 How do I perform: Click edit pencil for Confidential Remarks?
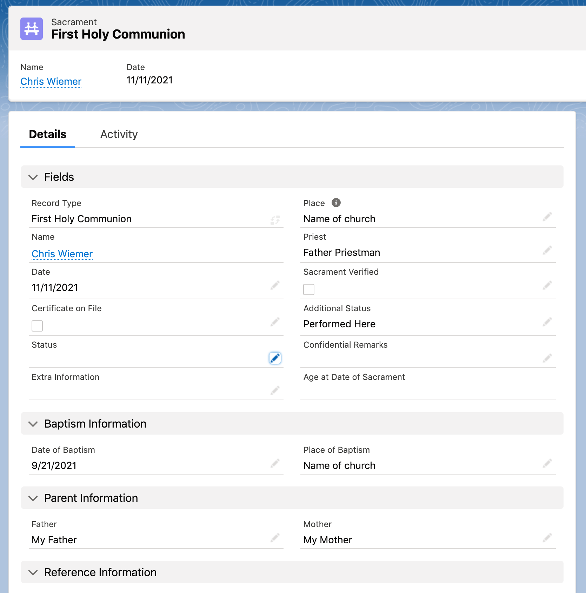tap(547, 358)
